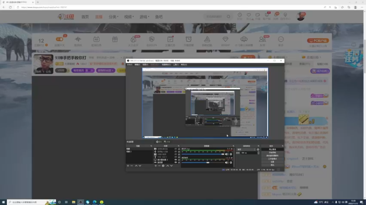
Task: Toggle visibility eye of game capture source
Action: [176, 162]
